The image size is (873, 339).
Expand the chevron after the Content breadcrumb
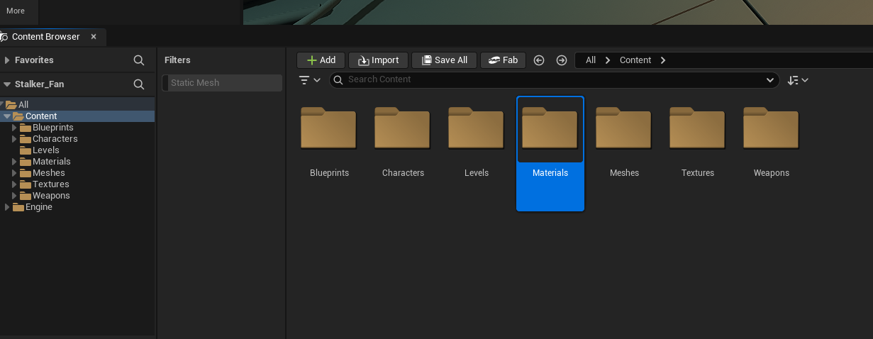(663, 60)
